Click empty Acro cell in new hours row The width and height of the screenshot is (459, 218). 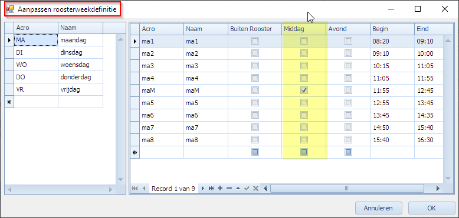point(162,152)
